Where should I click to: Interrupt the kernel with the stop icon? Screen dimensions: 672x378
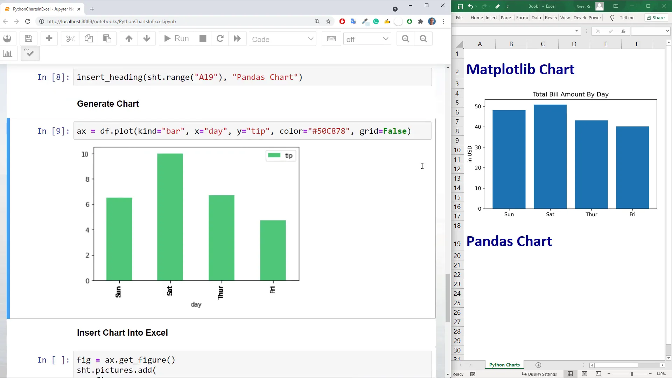[x=203, y=39]
